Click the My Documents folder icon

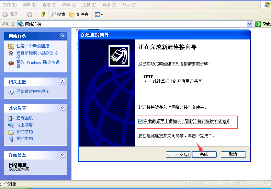point(11,132)
